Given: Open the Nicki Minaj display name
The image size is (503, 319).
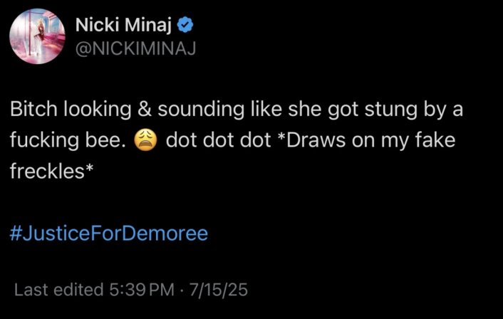Looking at the screenshot, I should point(123,25).
